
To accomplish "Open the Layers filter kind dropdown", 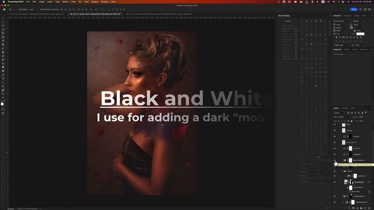I will click(x=340, y=113).
